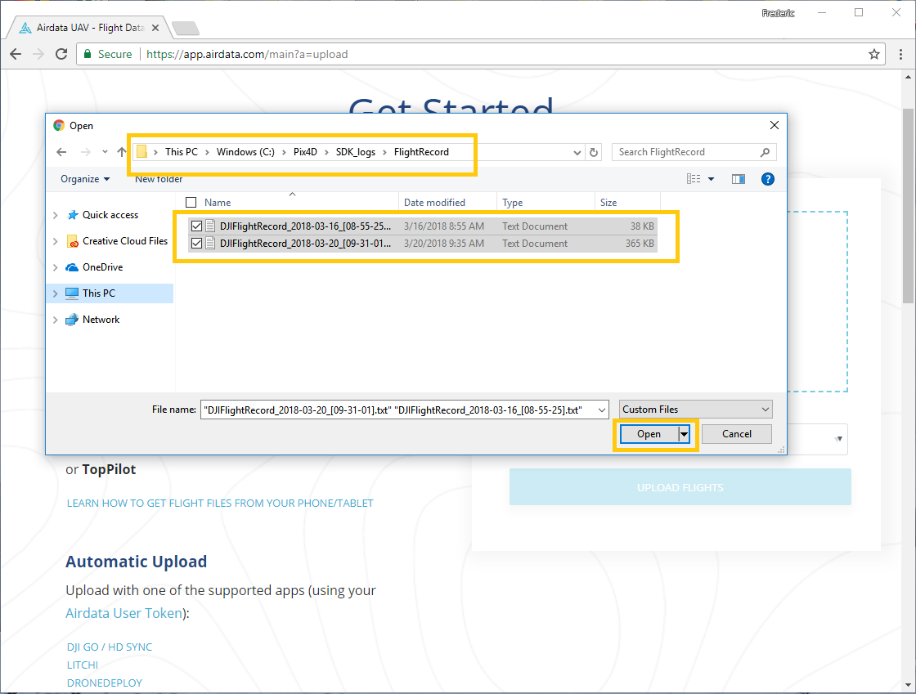This screenshot has height=694, width=916.
Task: Open dialog help with the question icon
Action: (x=768, y=179)
